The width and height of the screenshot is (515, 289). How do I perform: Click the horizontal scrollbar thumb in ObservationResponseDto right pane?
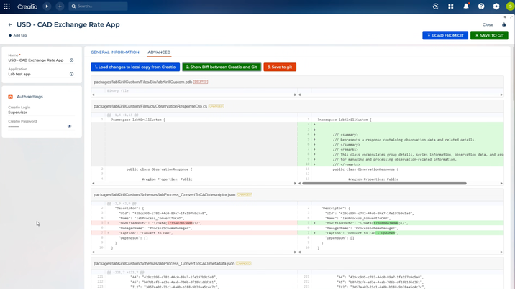[x=384, y=184]
